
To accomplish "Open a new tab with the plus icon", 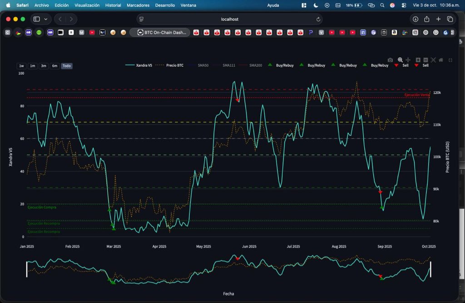I will (x=438, y=19).
